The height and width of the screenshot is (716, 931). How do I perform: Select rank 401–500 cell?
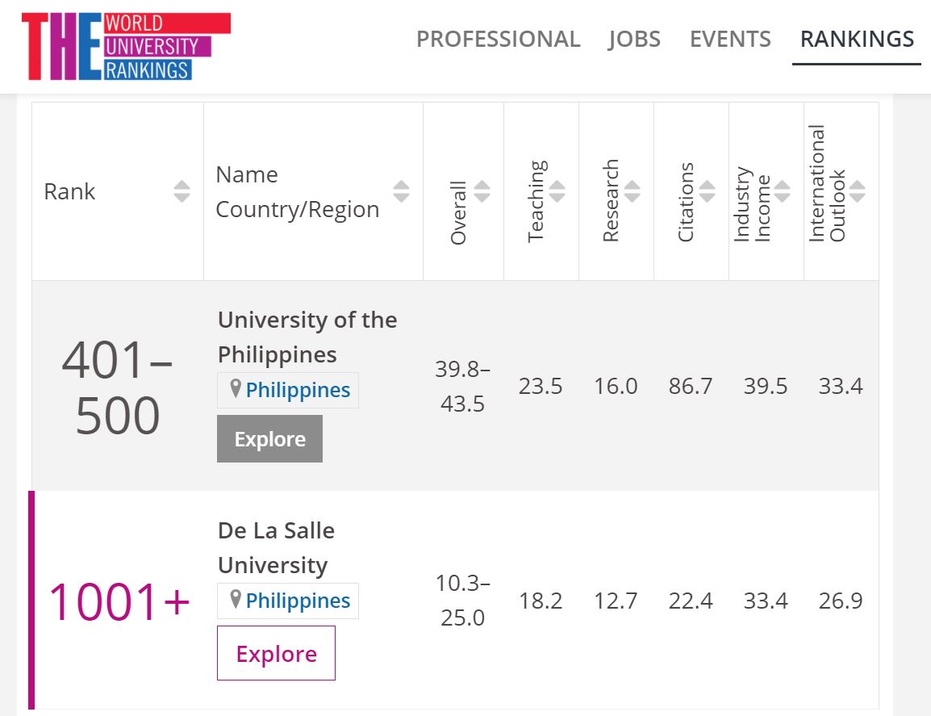(x=118, y=387)
